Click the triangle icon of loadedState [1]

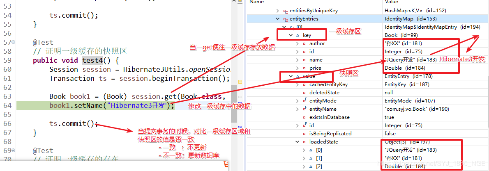pyautogui.click(x=311, y=158)
